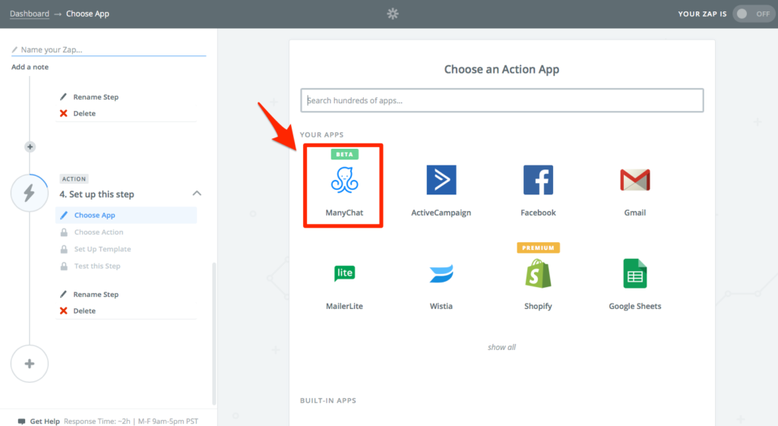
Task: Choose the ActiveCampaign app icon
Action: (x=441, y=179)
